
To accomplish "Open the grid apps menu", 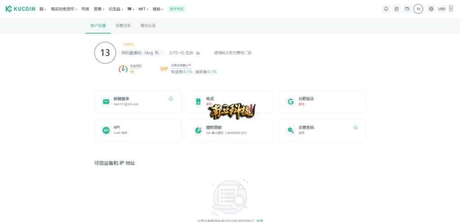I will [x=42, y=9].
